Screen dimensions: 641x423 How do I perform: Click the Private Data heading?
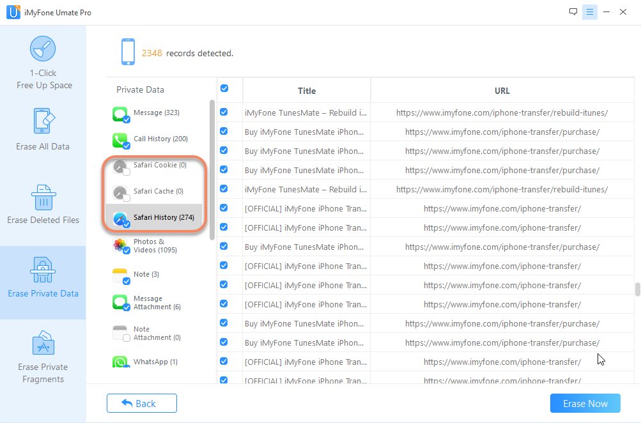coord(140,89)
